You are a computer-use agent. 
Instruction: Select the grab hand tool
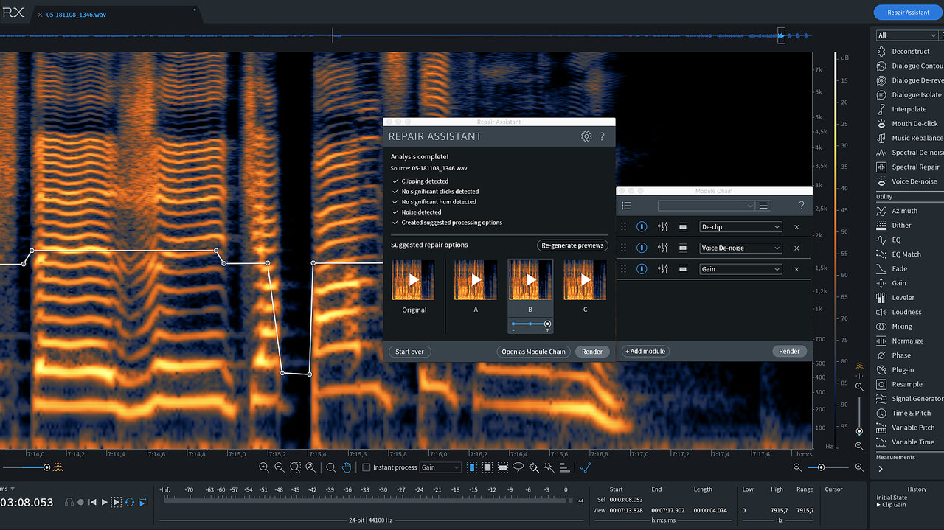[346, 467]
